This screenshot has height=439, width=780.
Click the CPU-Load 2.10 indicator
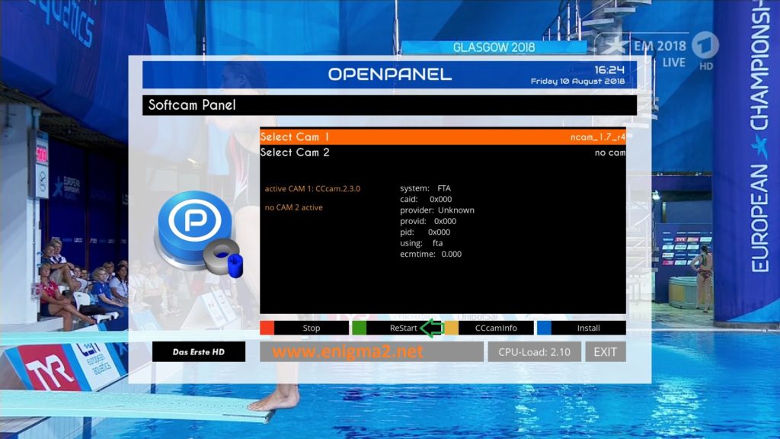[x=534, y=352]
